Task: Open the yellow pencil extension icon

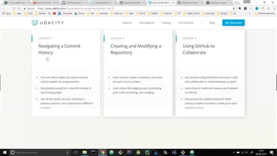Action: (263, 9)
